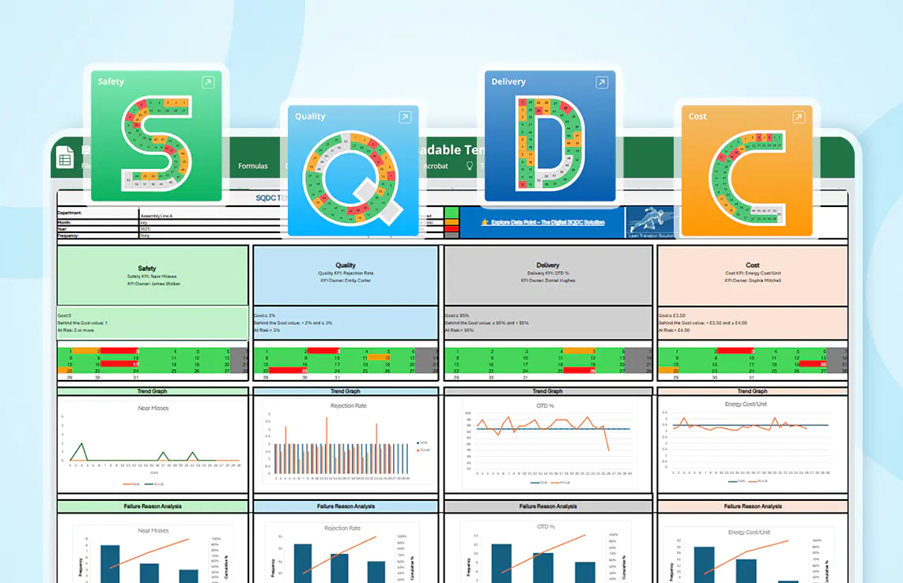The height and width of the screenshot is (583, 903).
Task: Select the Safety KPI header cell
Action: point(153,276)
